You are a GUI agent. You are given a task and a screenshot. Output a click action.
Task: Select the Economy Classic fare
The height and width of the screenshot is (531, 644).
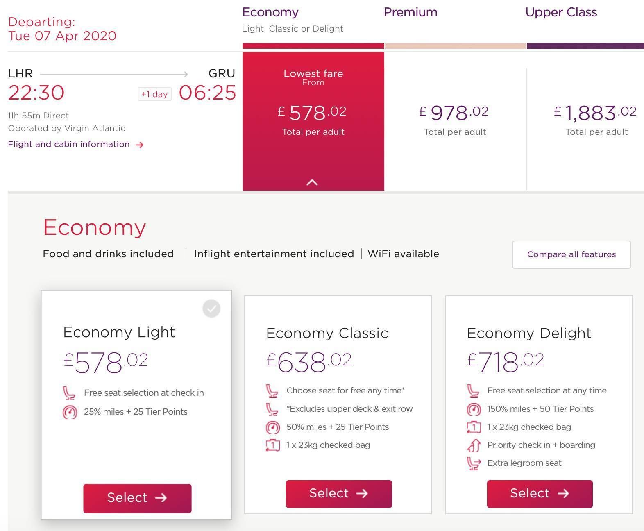(339, 494)
